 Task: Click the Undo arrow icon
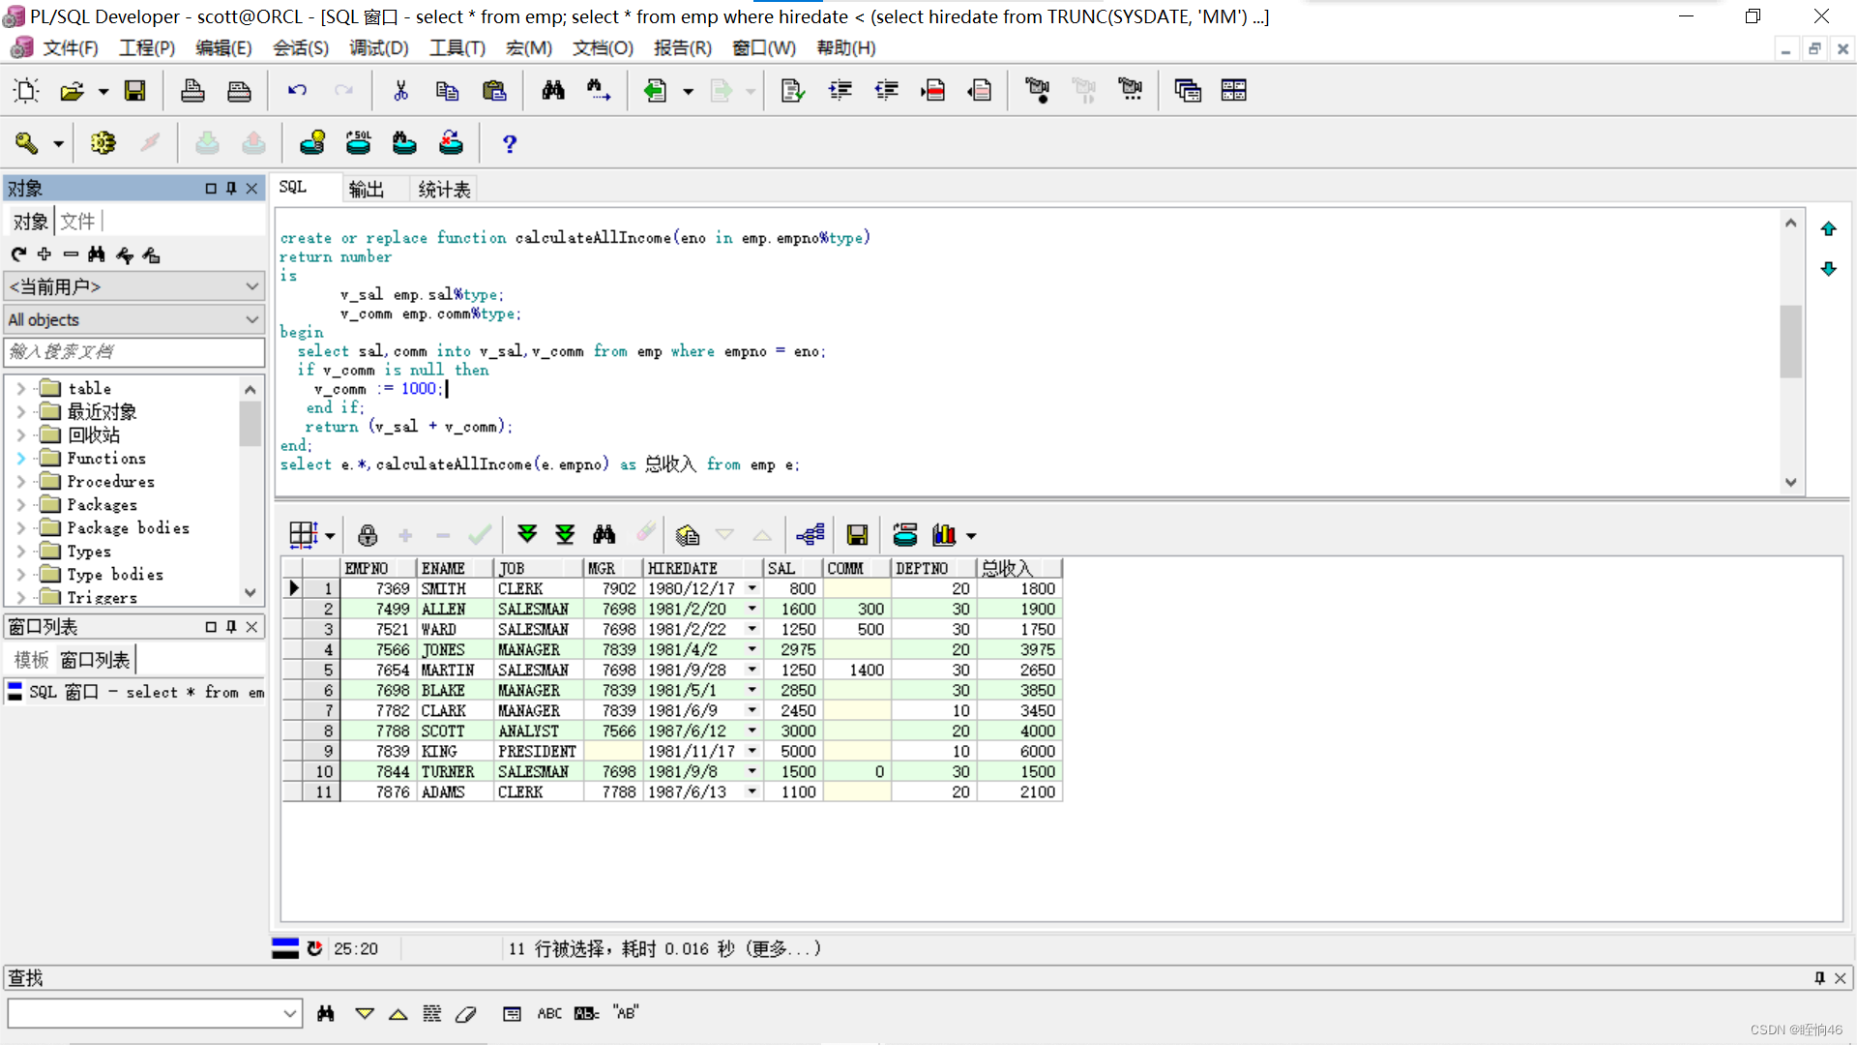[x=297, y=91]
